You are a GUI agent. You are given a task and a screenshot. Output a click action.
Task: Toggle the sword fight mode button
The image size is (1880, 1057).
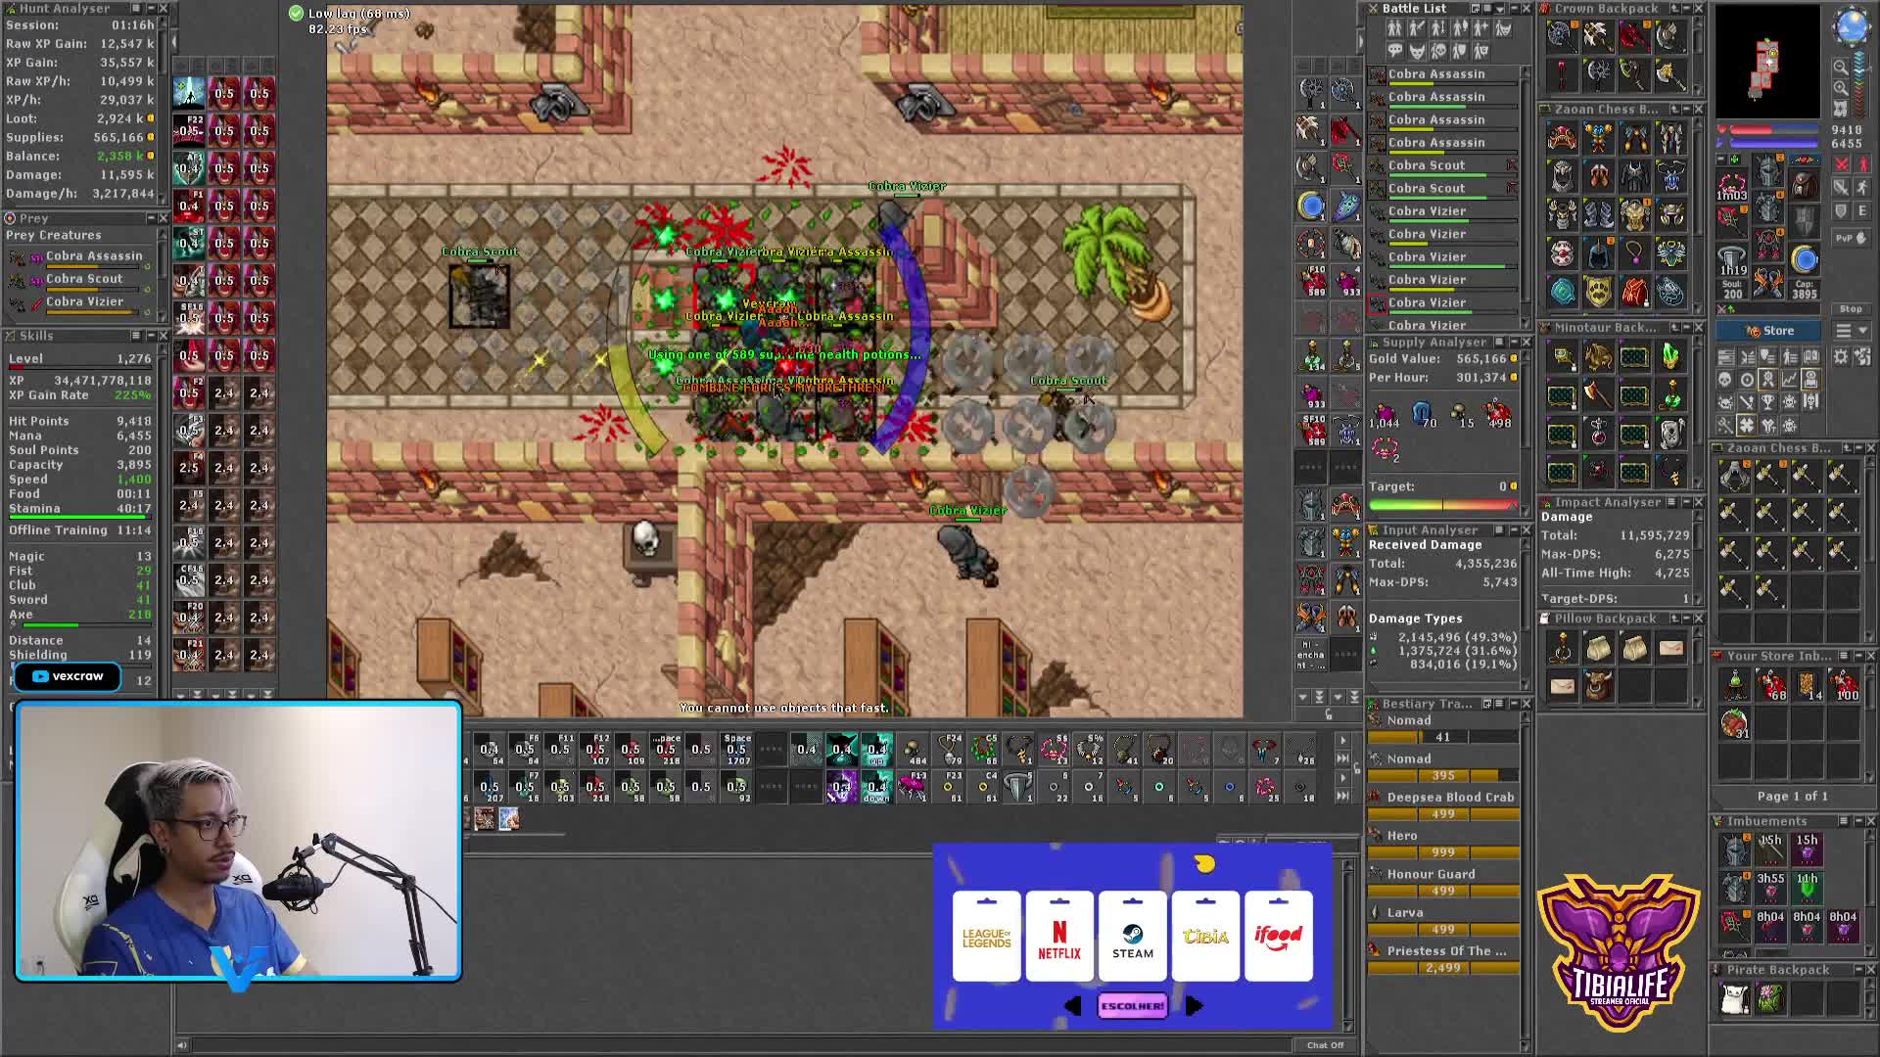coord(1841,187)
